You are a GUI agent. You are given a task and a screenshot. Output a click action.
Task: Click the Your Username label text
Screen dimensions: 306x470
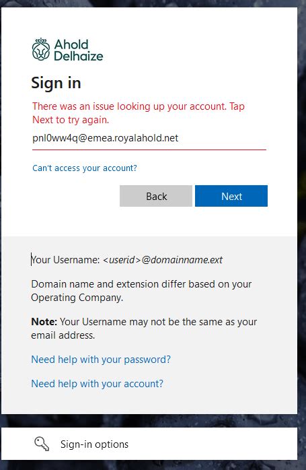click(65, 260)
